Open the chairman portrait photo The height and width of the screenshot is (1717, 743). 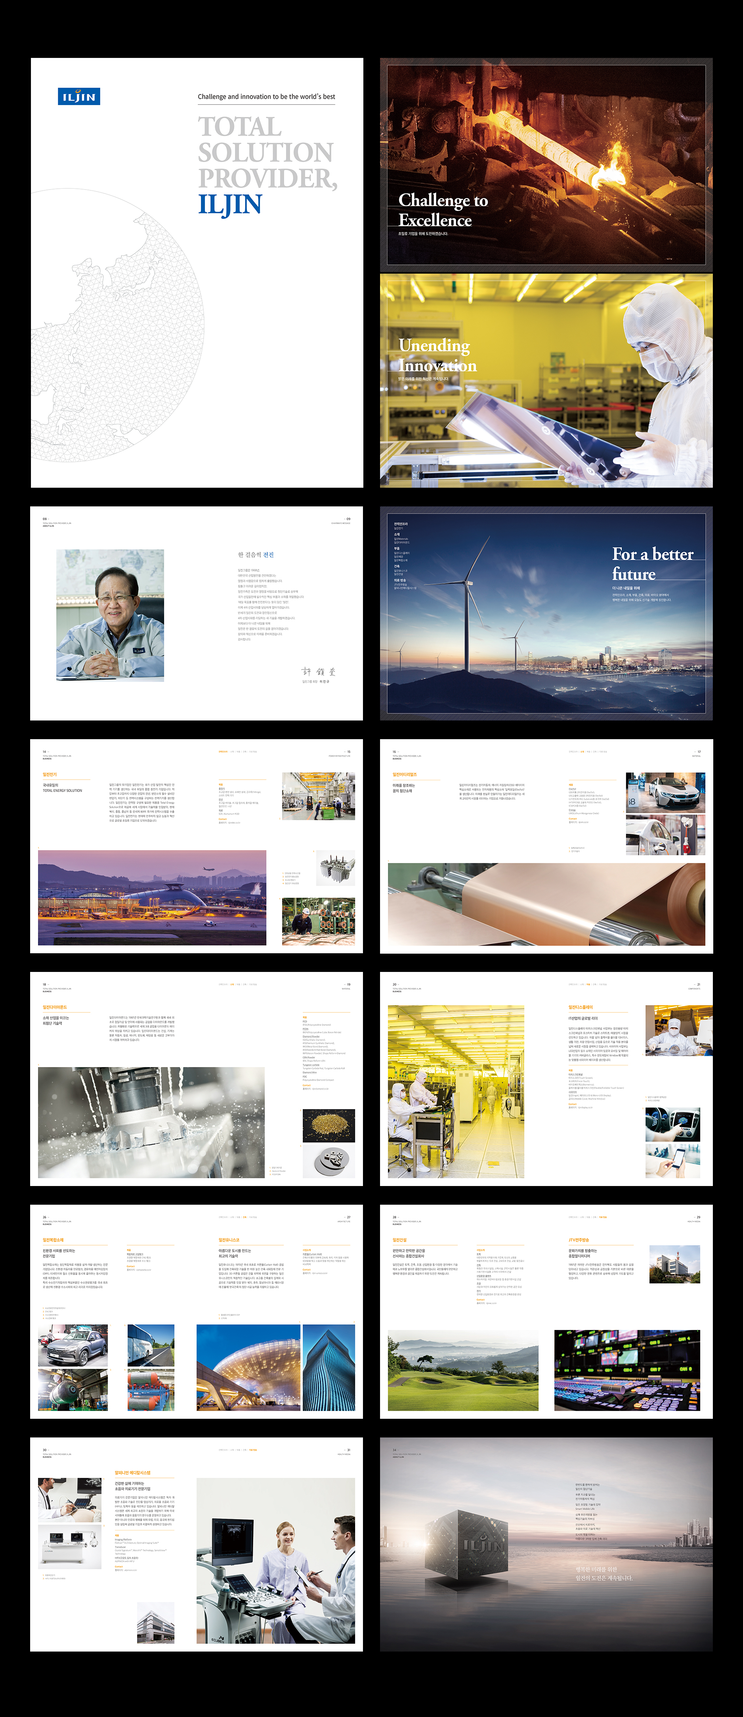[x=110, y=615]
